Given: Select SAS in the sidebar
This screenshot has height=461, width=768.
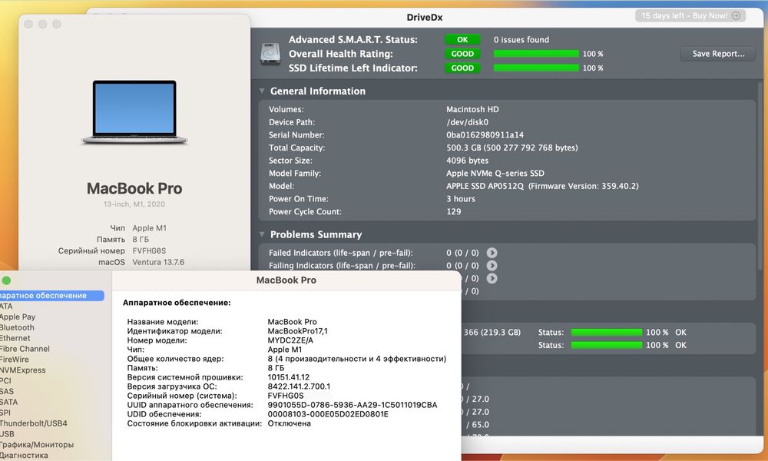Looking at the screenshot, I should (7, 391).
